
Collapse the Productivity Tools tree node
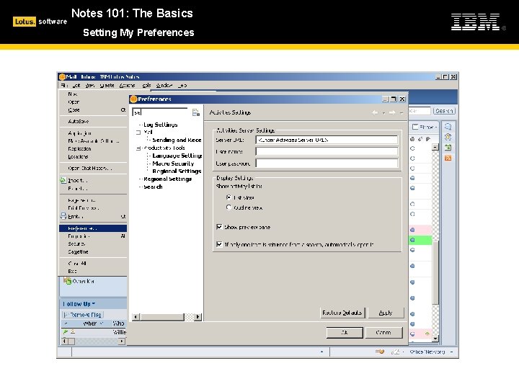[x=138, y=148]
